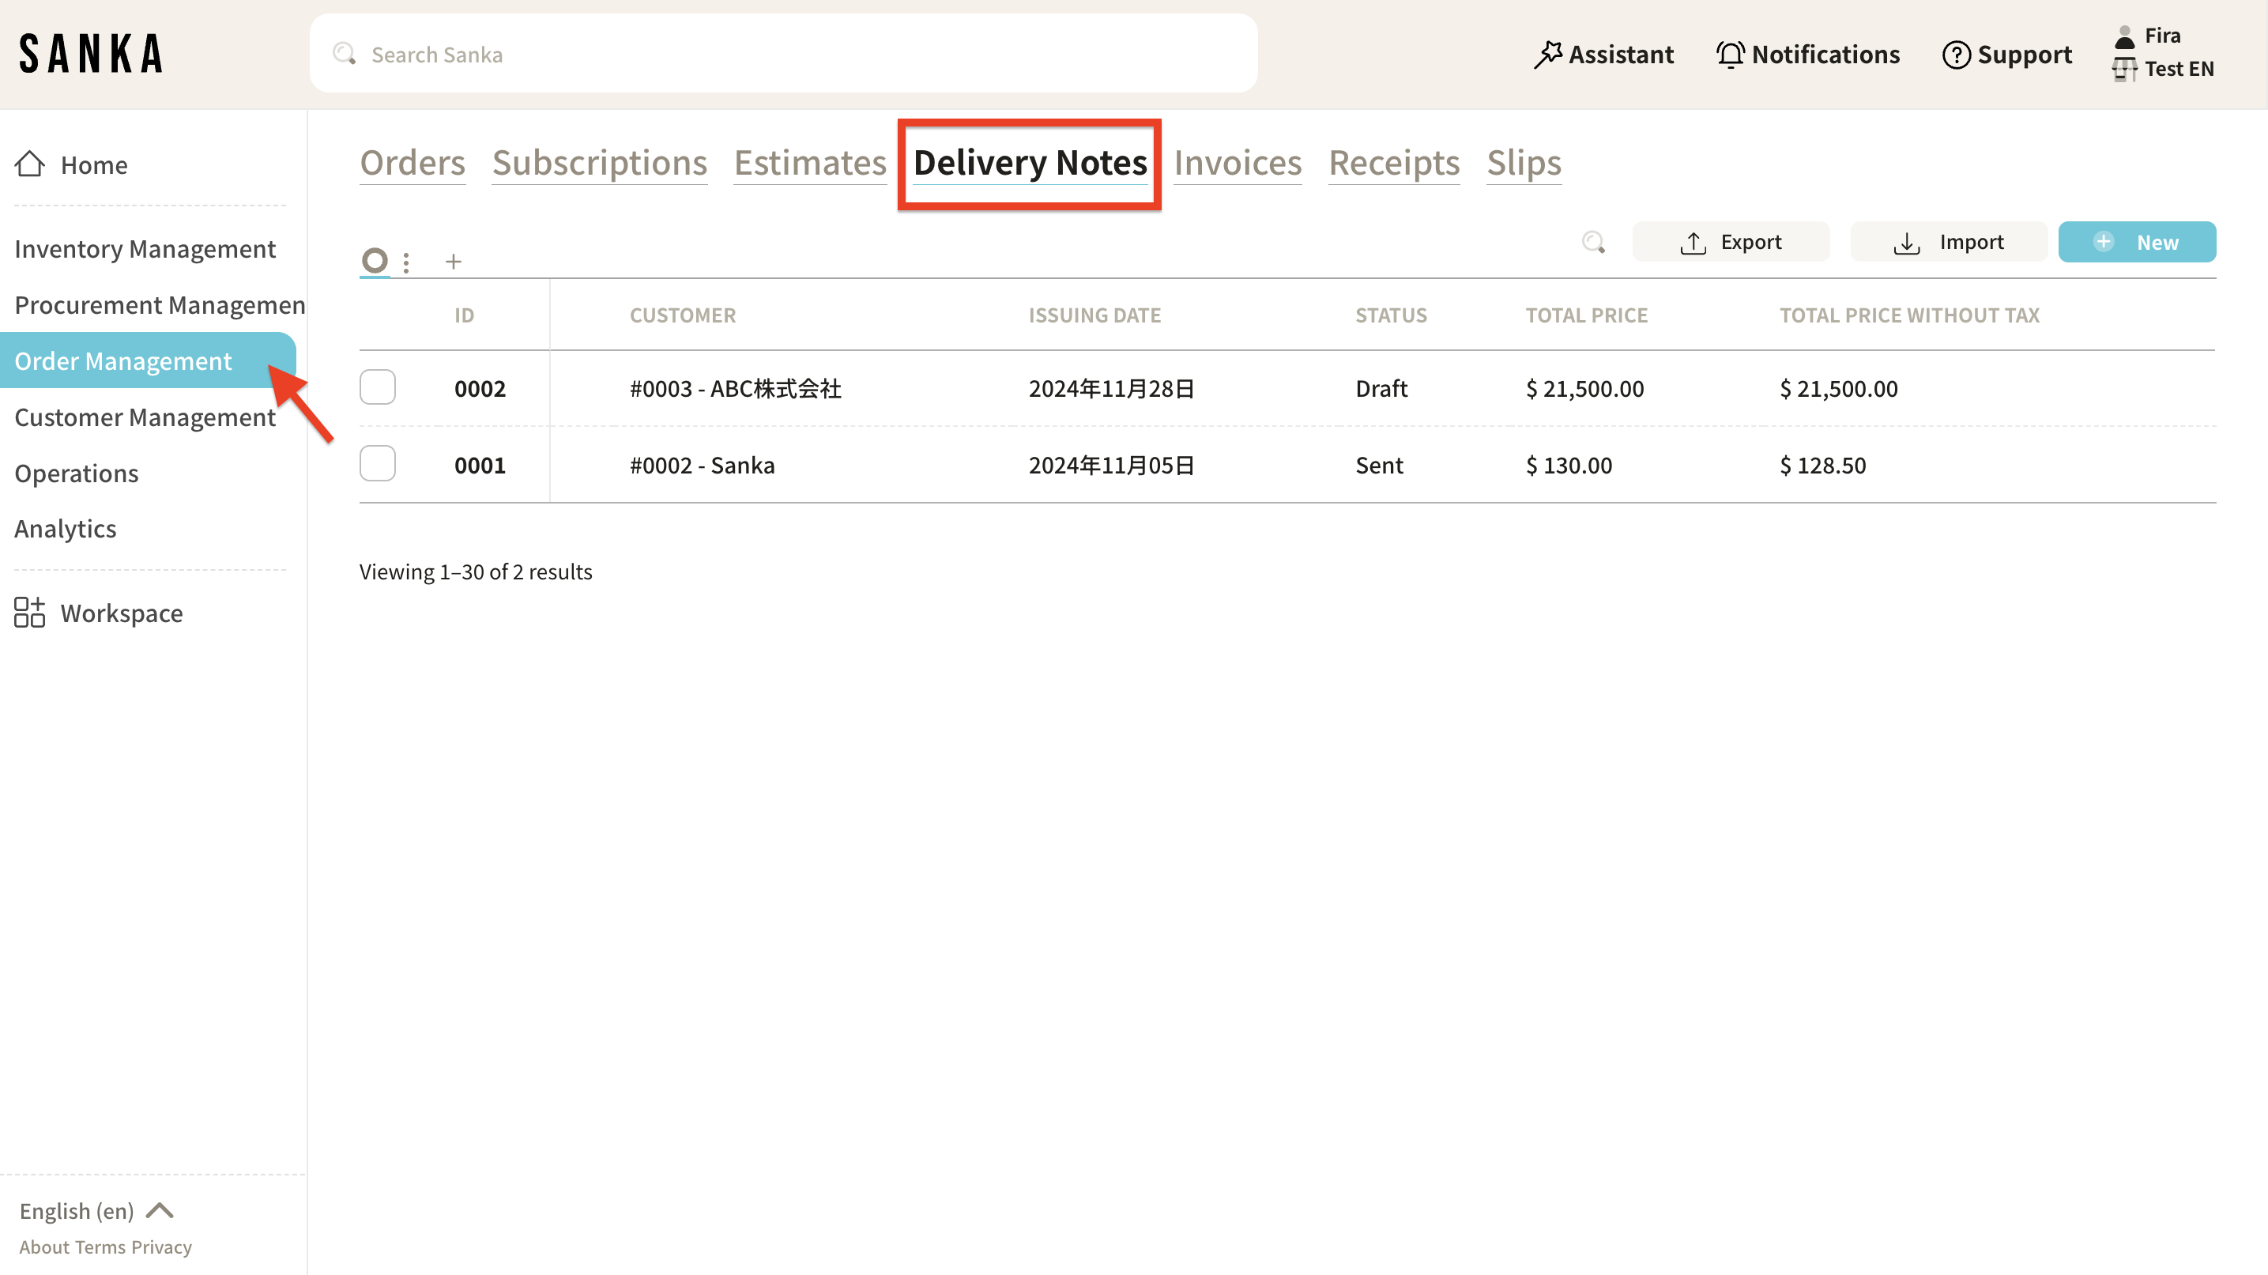This screenshot has width=2268, height=1275.
Task: Switch to the Estimates tab
Action: [x=810, y=163]
